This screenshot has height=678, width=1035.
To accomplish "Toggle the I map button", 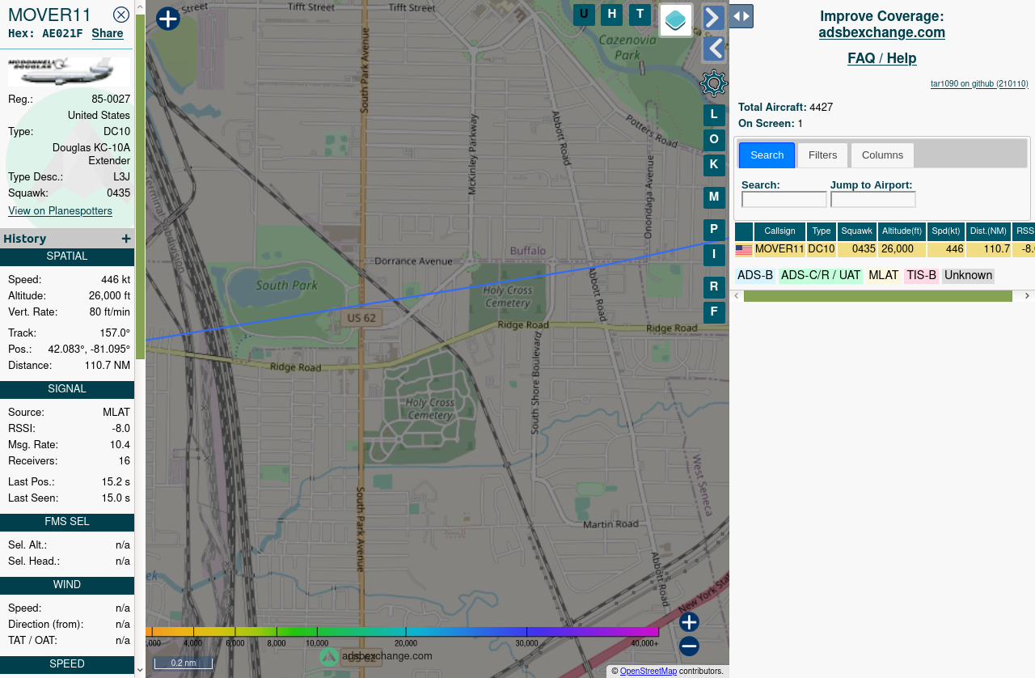I will click(714, 255).
